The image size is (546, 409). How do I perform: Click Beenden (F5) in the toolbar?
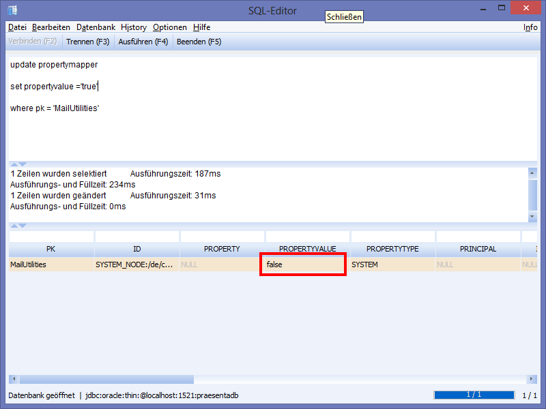pos(199,42)
